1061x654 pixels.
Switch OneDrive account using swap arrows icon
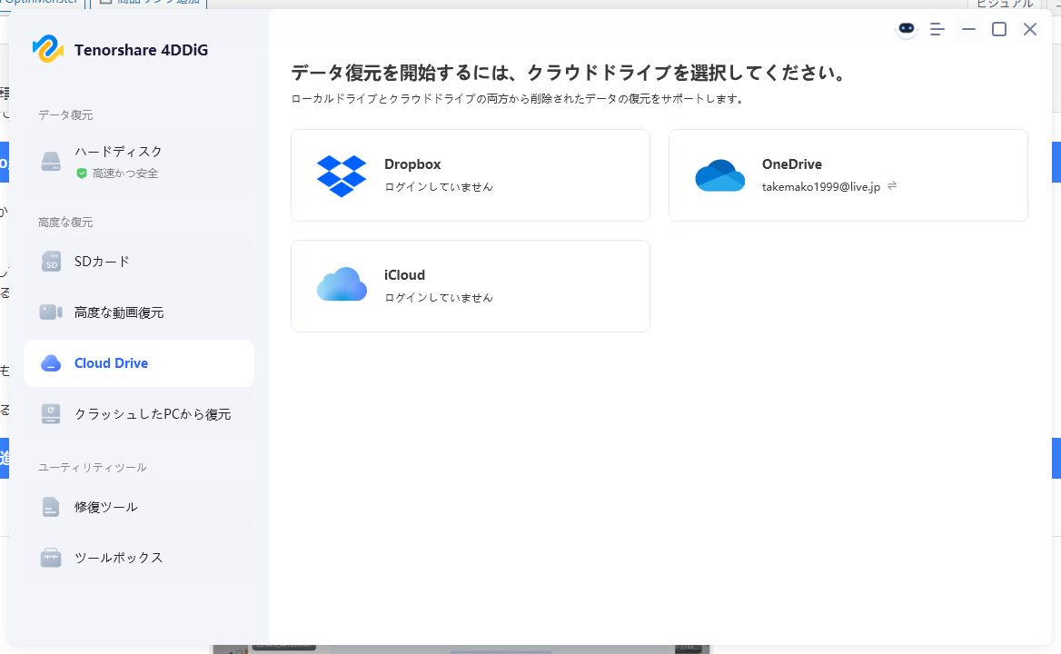tap(892, 185)
